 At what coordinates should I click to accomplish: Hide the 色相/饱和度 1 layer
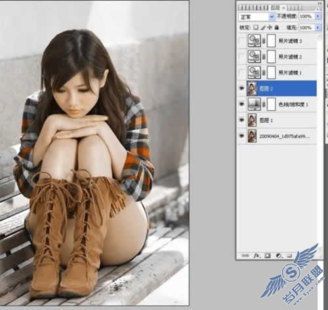click(x=242, y=104)
